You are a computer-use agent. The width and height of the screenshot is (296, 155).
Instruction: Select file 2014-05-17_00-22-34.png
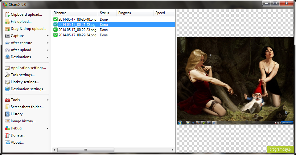(x=77, y=35)
